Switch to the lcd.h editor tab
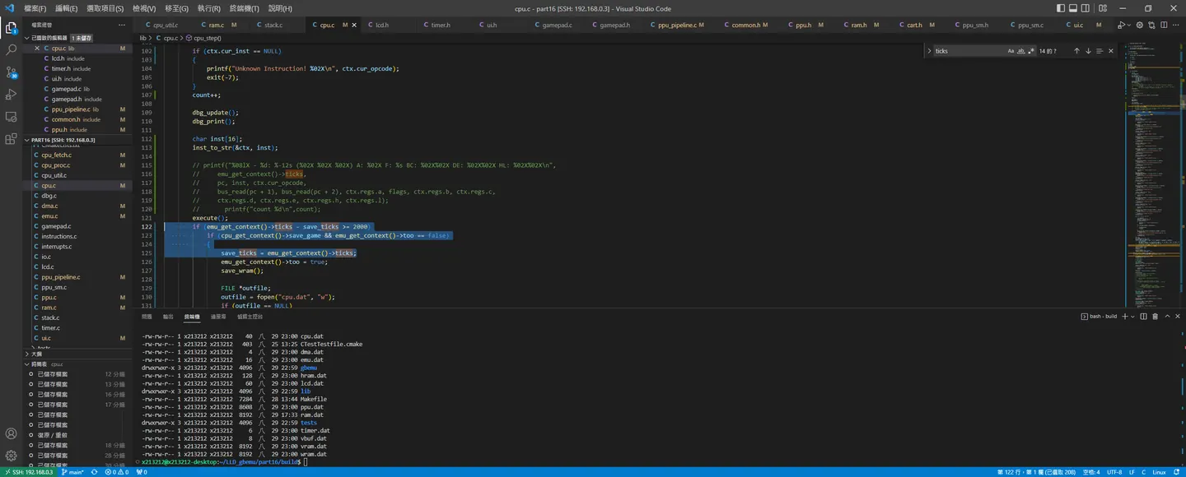This screenshot has width=1186, height=477. point(382,25)
